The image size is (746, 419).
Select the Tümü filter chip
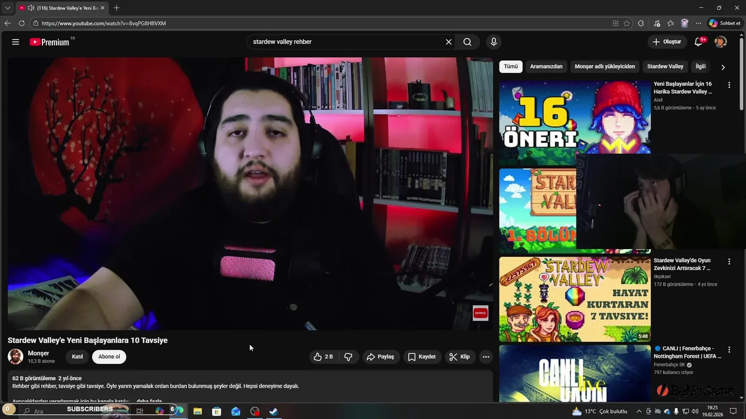pyautogui.click(x=511, y=66)
